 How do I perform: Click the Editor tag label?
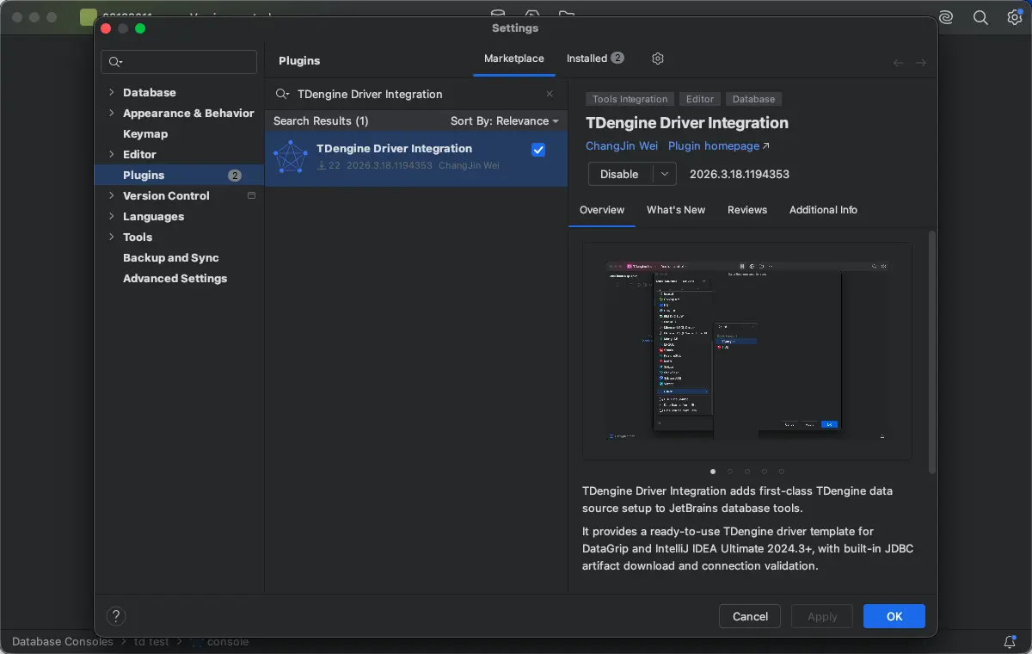pos(700,99)
